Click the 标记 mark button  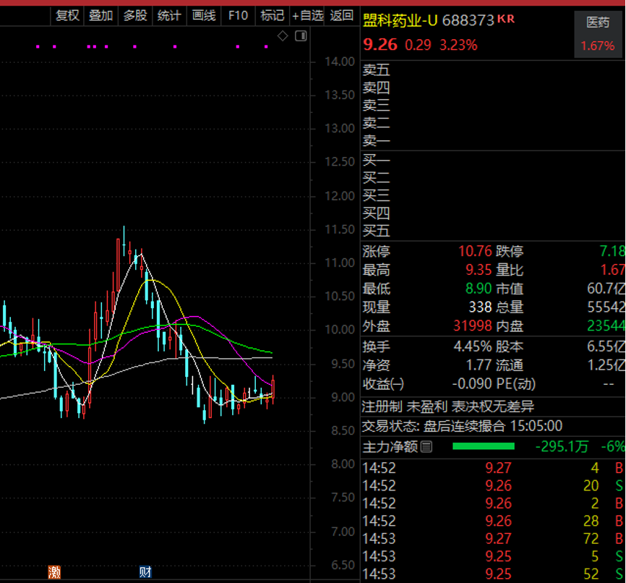(272, 15)
